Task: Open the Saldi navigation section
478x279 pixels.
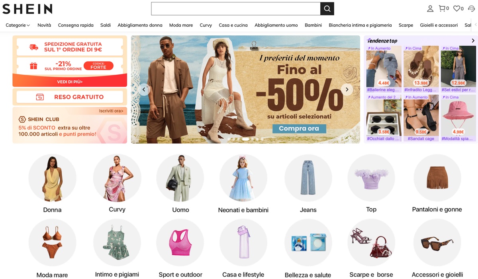Action: coord(105,25)
